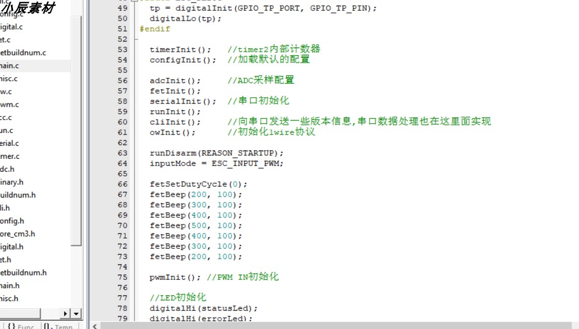Click fetSetDutyCycle(0); statement
Viewport: 579px width, 329px height.
(x=198, y=184)
